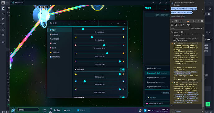Click the 天空亮度 0.62 slider handle
214x113 pixels.
pos(92,37)
